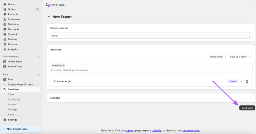Click the Non-transferable banner
The height and width of the screenshot is (134, 256).
21,129
